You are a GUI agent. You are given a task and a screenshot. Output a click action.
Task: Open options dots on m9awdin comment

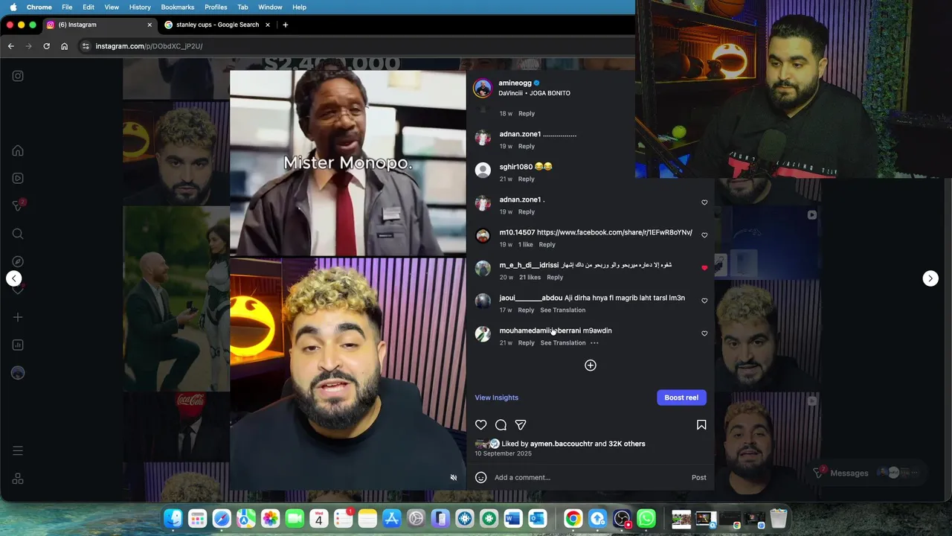tap(594, 343)
